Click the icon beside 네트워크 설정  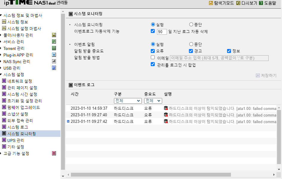[4, 81]
